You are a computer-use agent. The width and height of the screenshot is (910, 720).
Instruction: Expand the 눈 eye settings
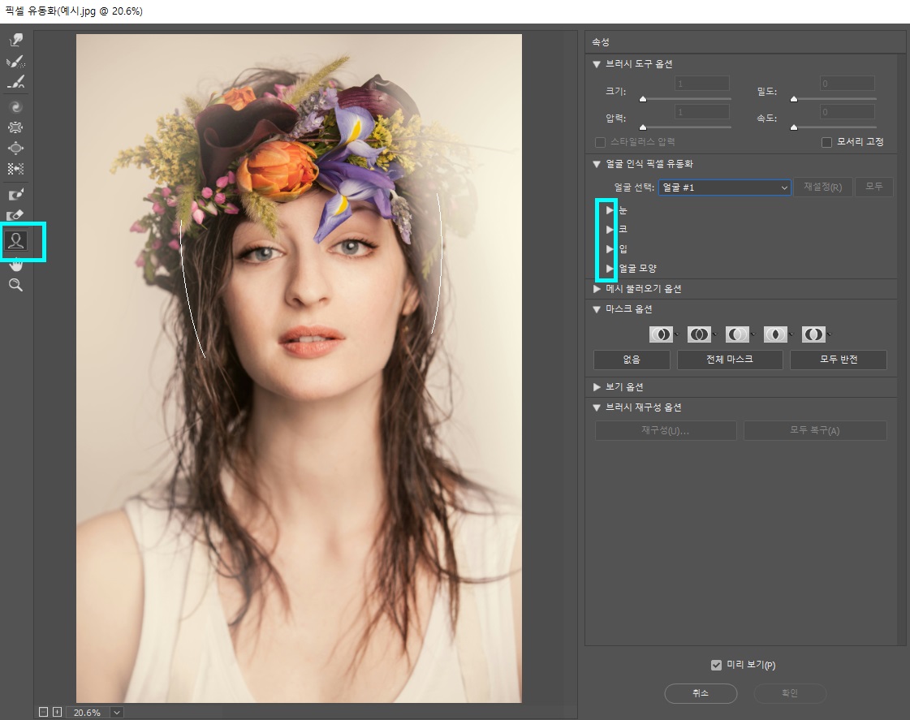tap(610, 210)
